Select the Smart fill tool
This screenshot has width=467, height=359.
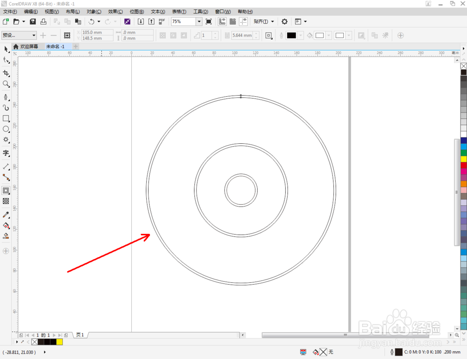[x=6, y=236]
